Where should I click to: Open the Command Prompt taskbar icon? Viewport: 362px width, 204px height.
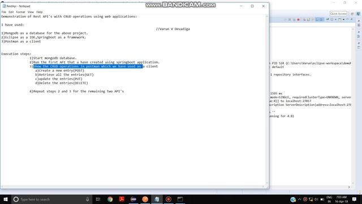[x=180, y=199]
